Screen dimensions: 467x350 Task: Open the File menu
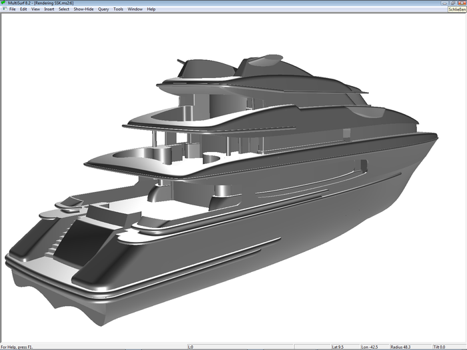[13, 9]
